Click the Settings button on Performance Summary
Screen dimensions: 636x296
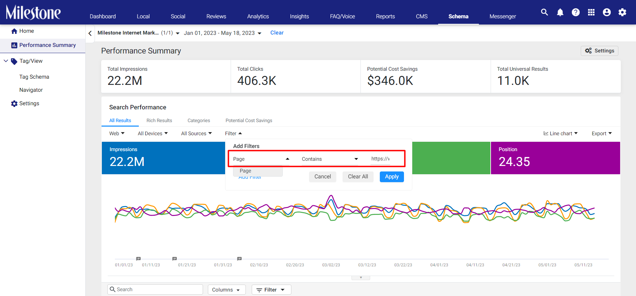point(599,51)
